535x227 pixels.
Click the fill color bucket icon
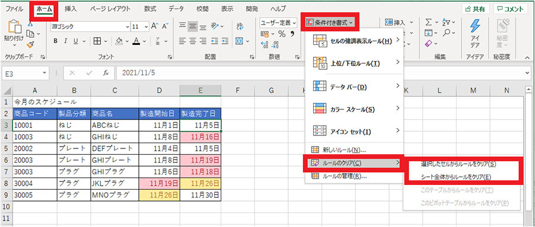pyautogui.click(x=119, y=41)
